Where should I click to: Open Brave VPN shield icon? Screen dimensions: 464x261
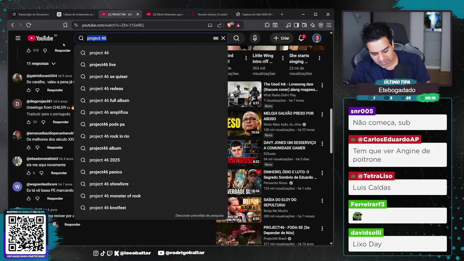click(x=321, y=25)
